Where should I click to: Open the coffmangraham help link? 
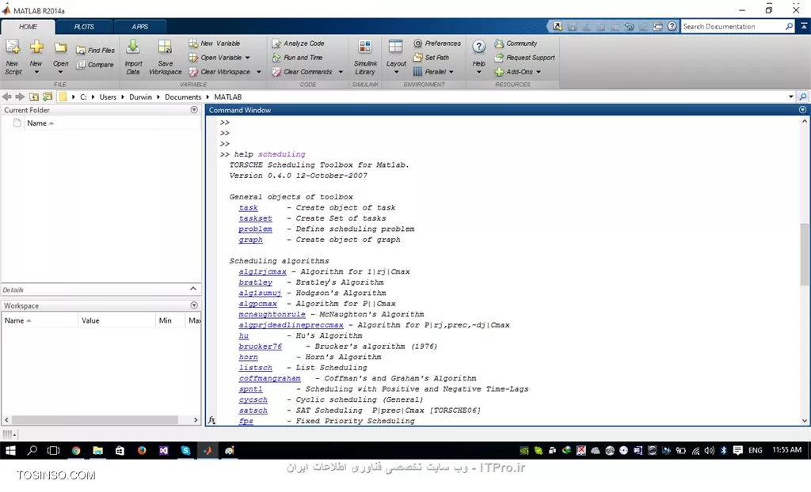tap(269, 378)
